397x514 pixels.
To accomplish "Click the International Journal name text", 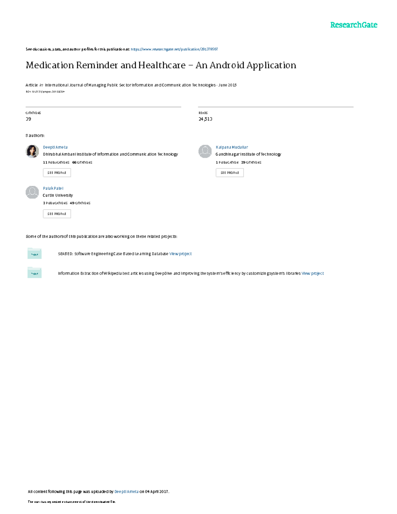I will [x=130, y=85].
